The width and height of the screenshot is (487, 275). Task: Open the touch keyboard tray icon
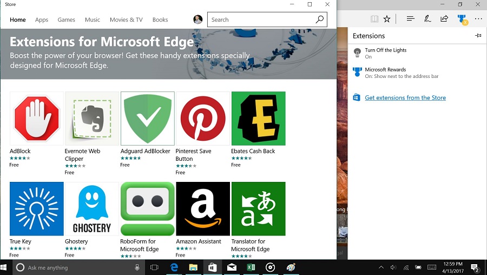pos(432,267)
